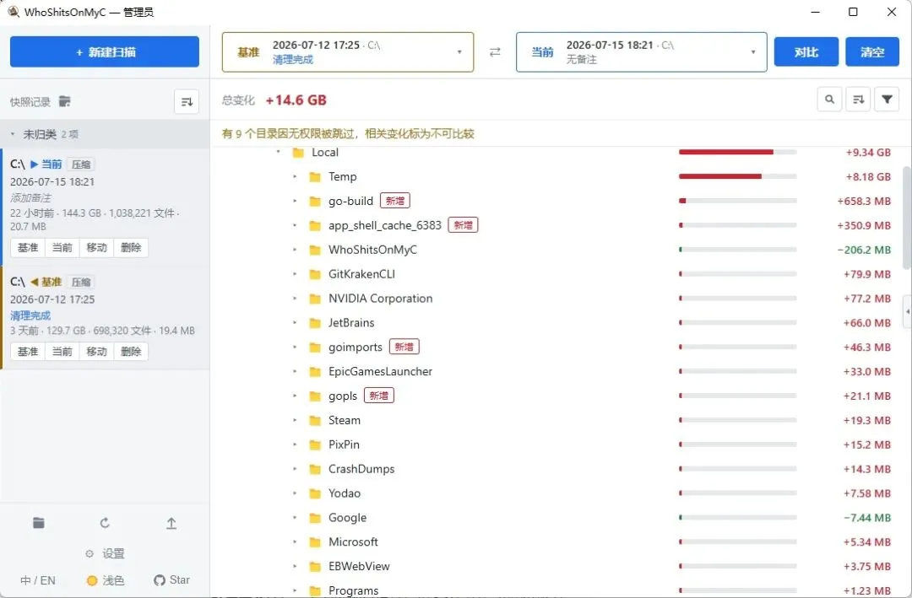This screenshot has height=598, width=912.
Task: Expand the Temp folder
Action: click(295, 176)
